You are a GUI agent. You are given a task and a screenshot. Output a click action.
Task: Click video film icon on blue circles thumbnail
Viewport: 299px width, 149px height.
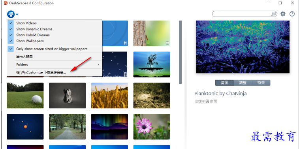pyautogui.click(x=125, y=43)
